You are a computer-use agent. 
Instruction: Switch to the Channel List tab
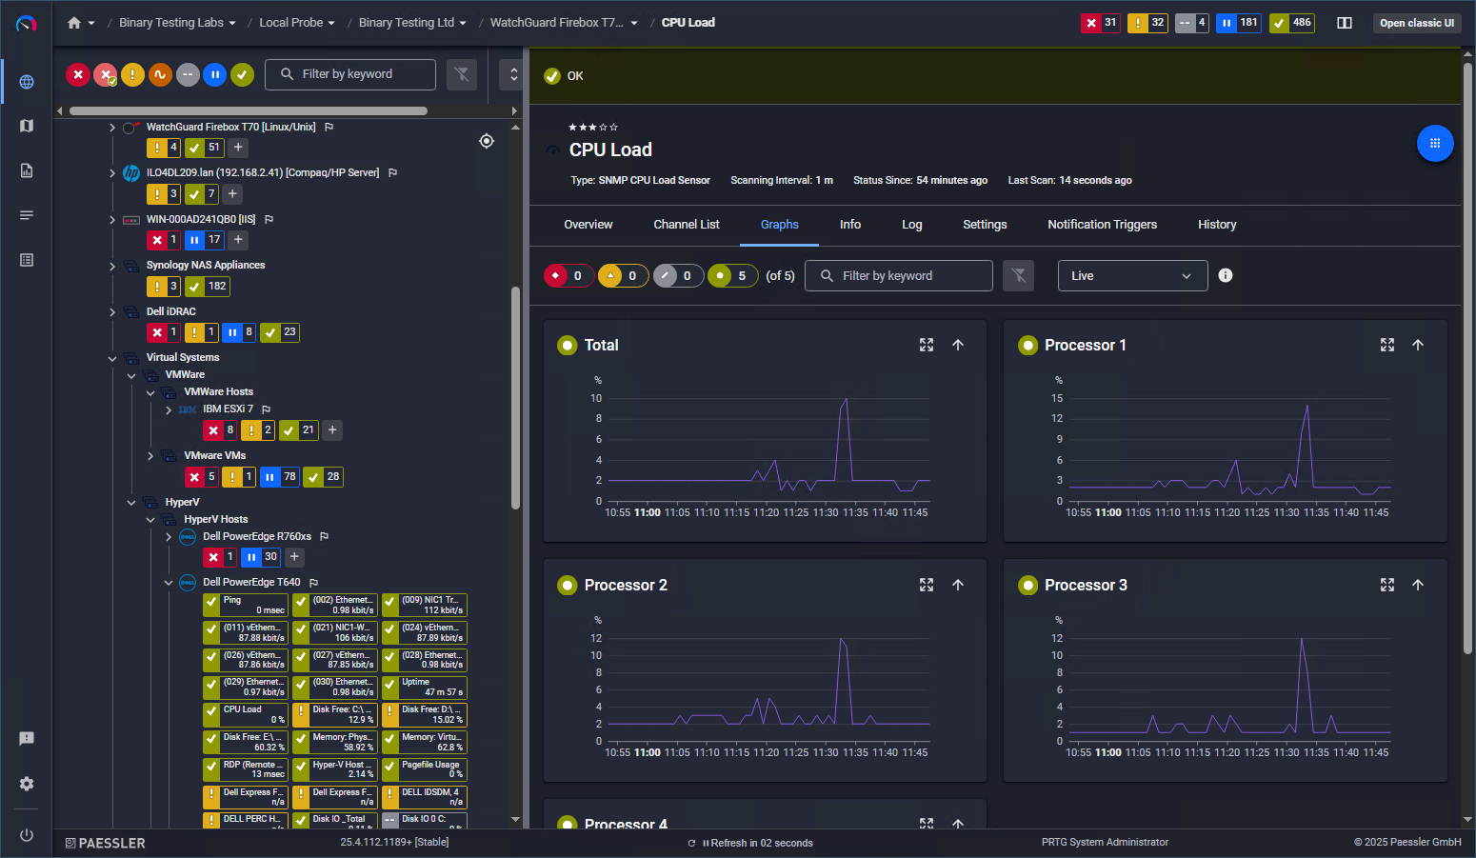(686, 225)
